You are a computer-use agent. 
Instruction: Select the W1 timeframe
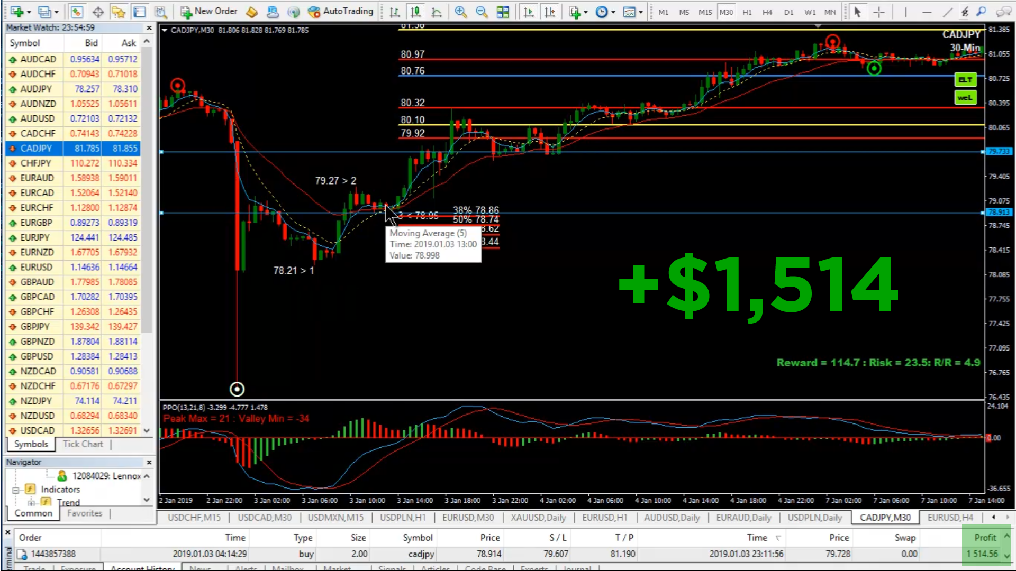pyautogui.click(x=810, y=12)
